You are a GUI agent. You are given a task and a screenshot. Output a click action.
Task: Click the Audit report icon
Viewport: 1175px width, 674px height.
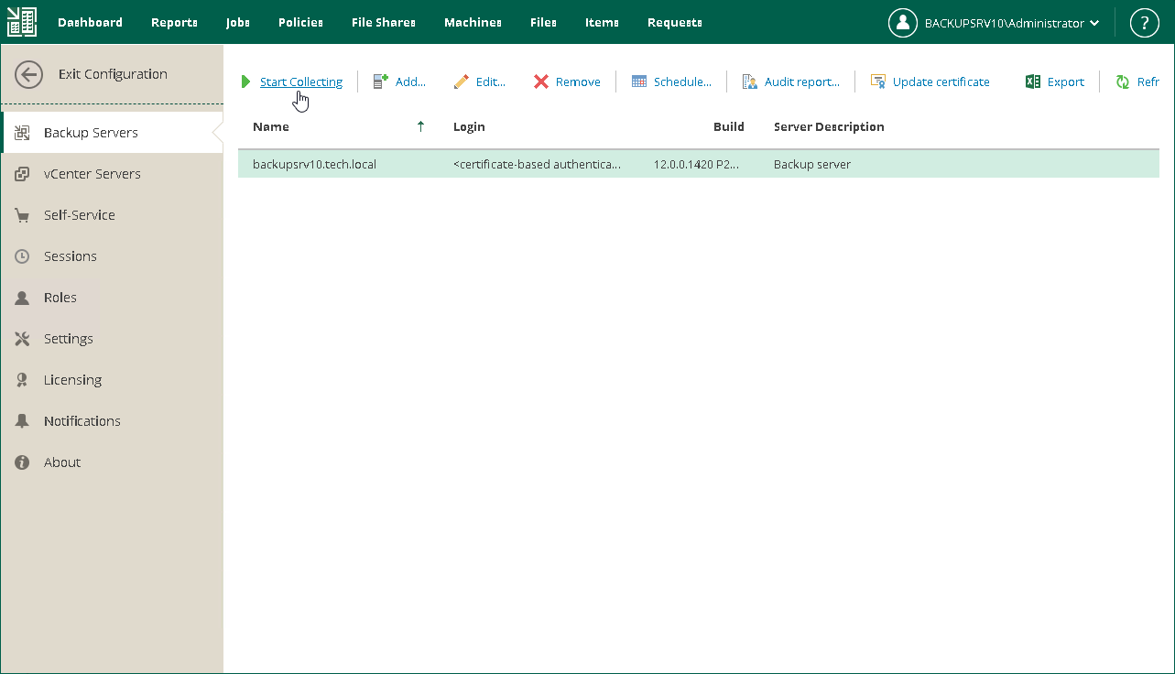[750, 82]
